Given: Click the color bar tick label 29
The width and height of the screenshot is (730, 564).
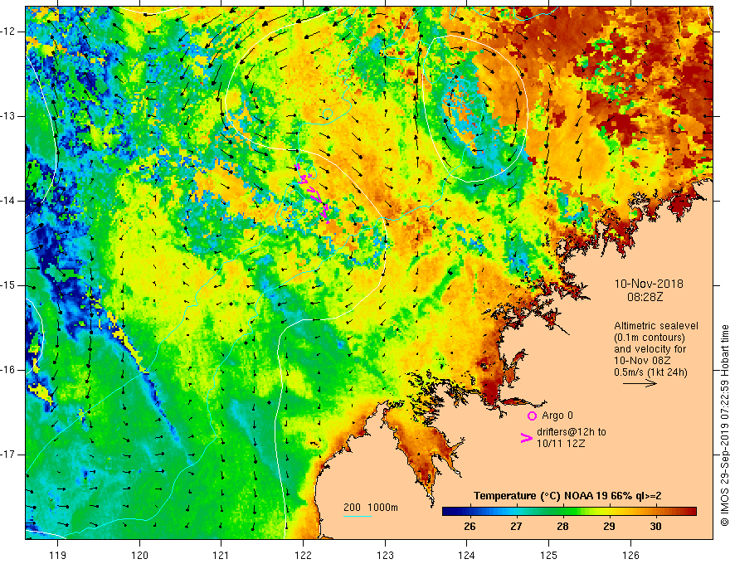Looking at the screenshot, I should [x=609, y=527].
